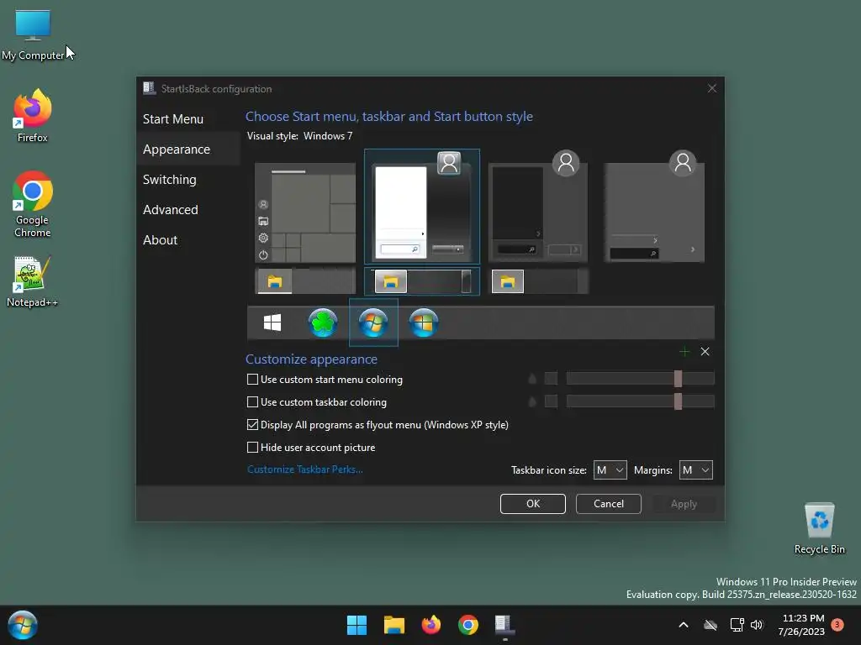Click Cancel to discard changes
The width and height of the screenshot is (861, 645).
609,504
